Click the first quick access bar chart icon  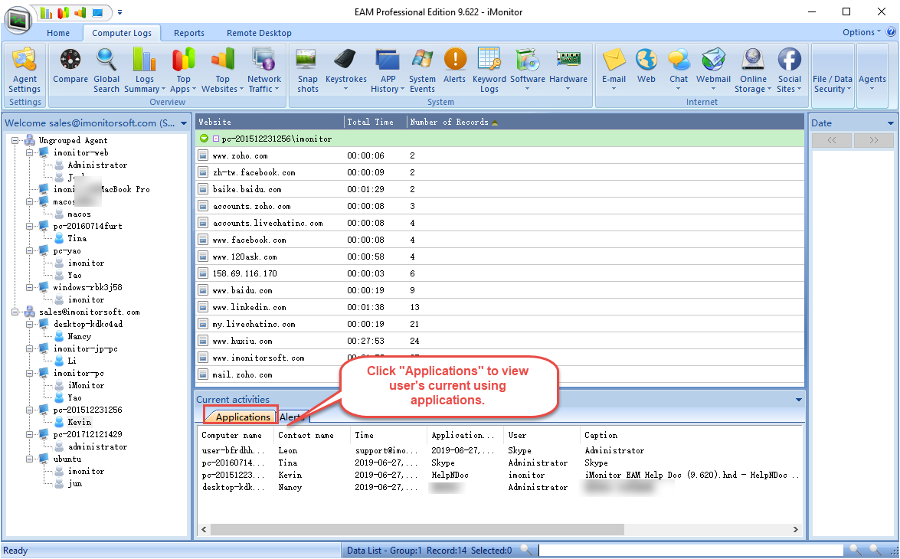click(46, 12)
